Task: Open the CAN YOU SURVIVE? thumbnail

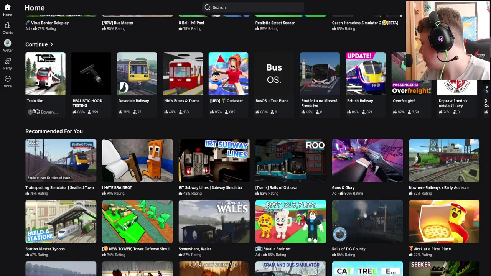Action: [214, 269]
